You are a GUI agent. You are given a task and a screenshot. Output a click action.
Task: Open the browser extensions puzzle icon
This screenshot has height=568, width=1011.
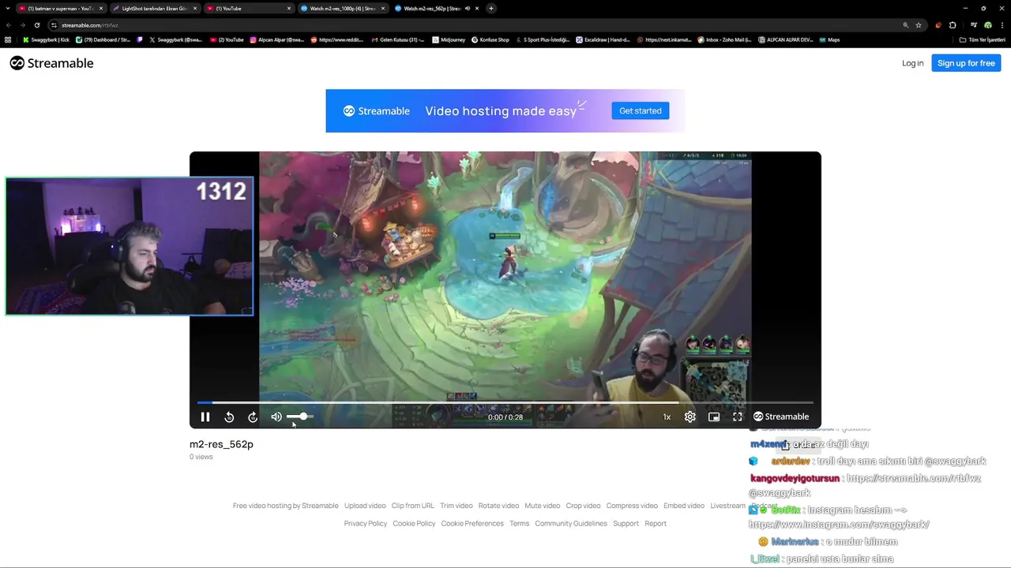[x=953, y=25]
